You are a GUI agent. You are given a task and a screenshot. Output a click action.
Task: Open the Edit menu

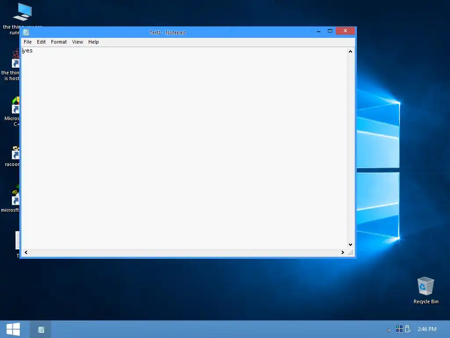coord(41,42)
